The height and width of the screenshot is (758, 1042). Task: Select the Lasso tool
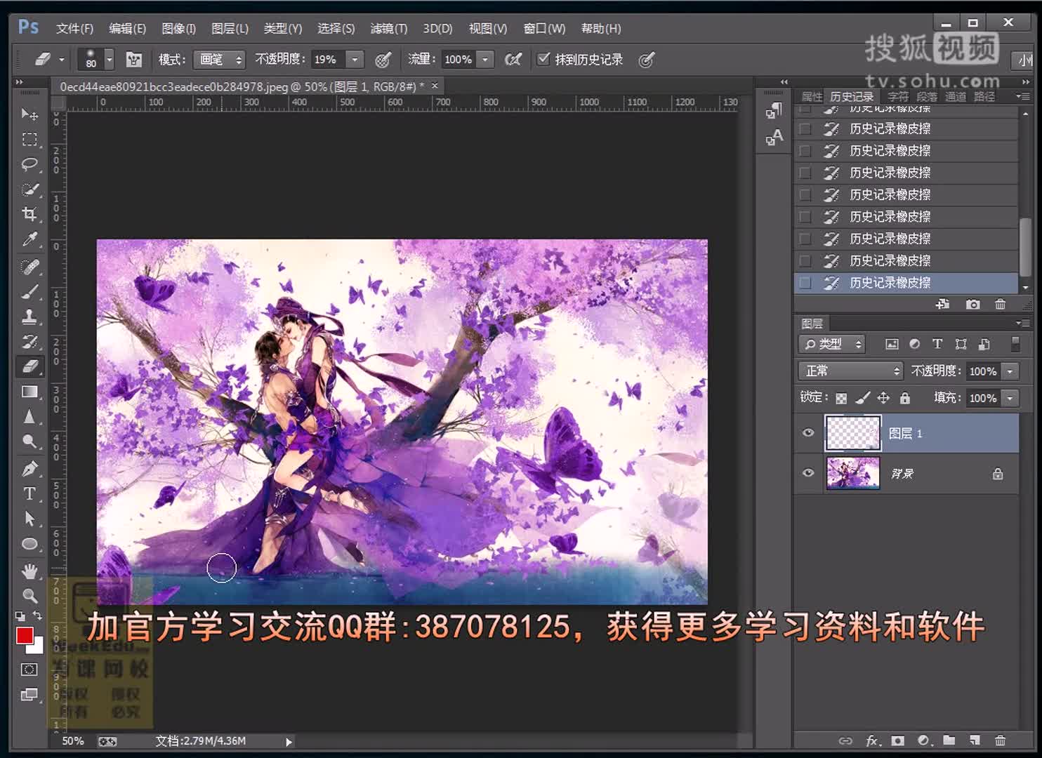coord(29,164)
